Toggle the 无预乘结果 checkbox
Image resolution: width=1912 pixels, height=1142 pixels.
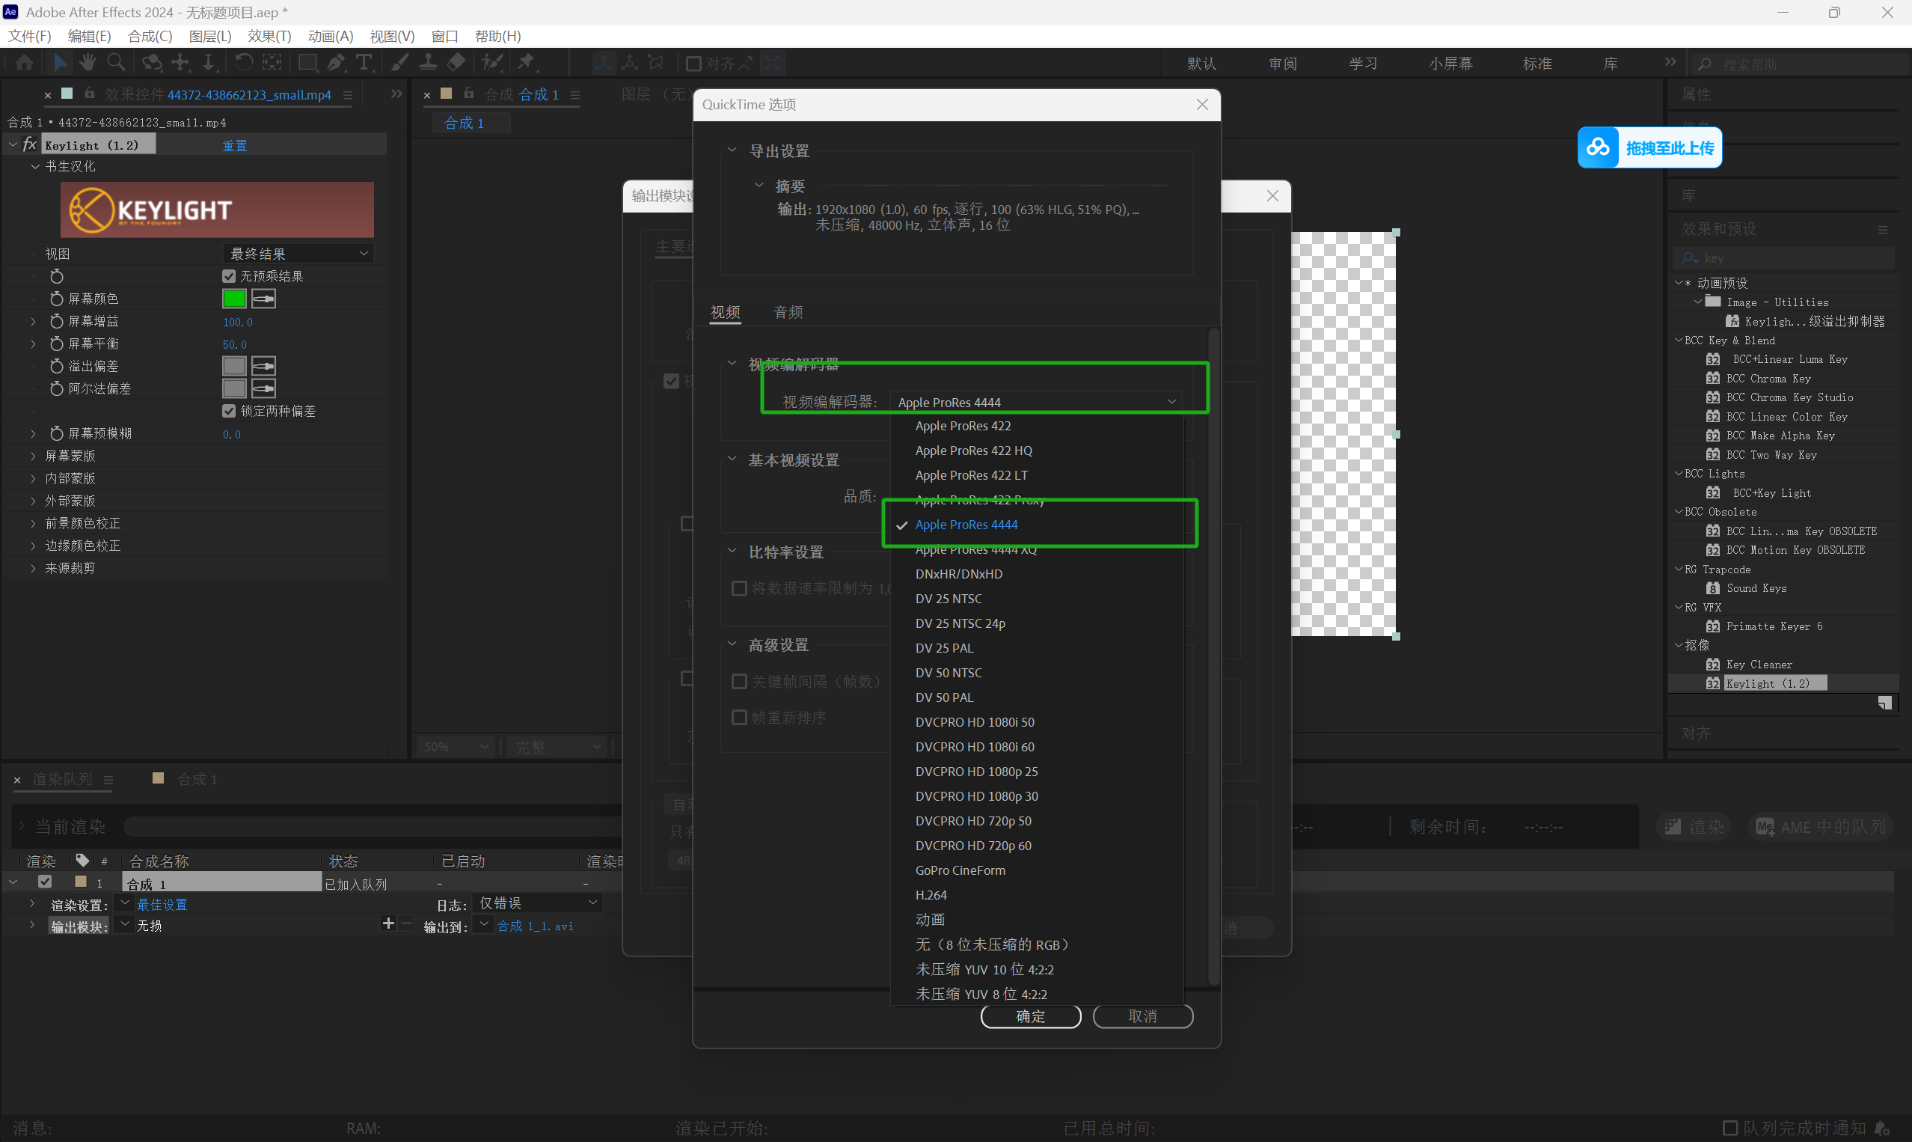point(228,275)
